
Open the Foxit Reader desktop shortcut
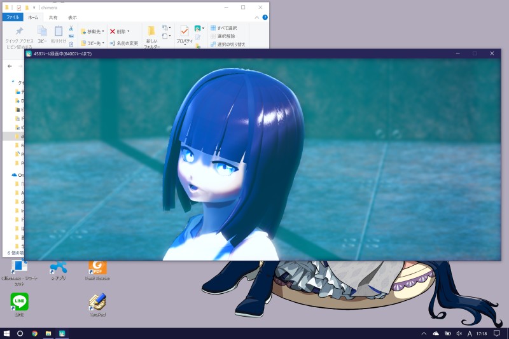pyautogui.click(x=97, y=270)
